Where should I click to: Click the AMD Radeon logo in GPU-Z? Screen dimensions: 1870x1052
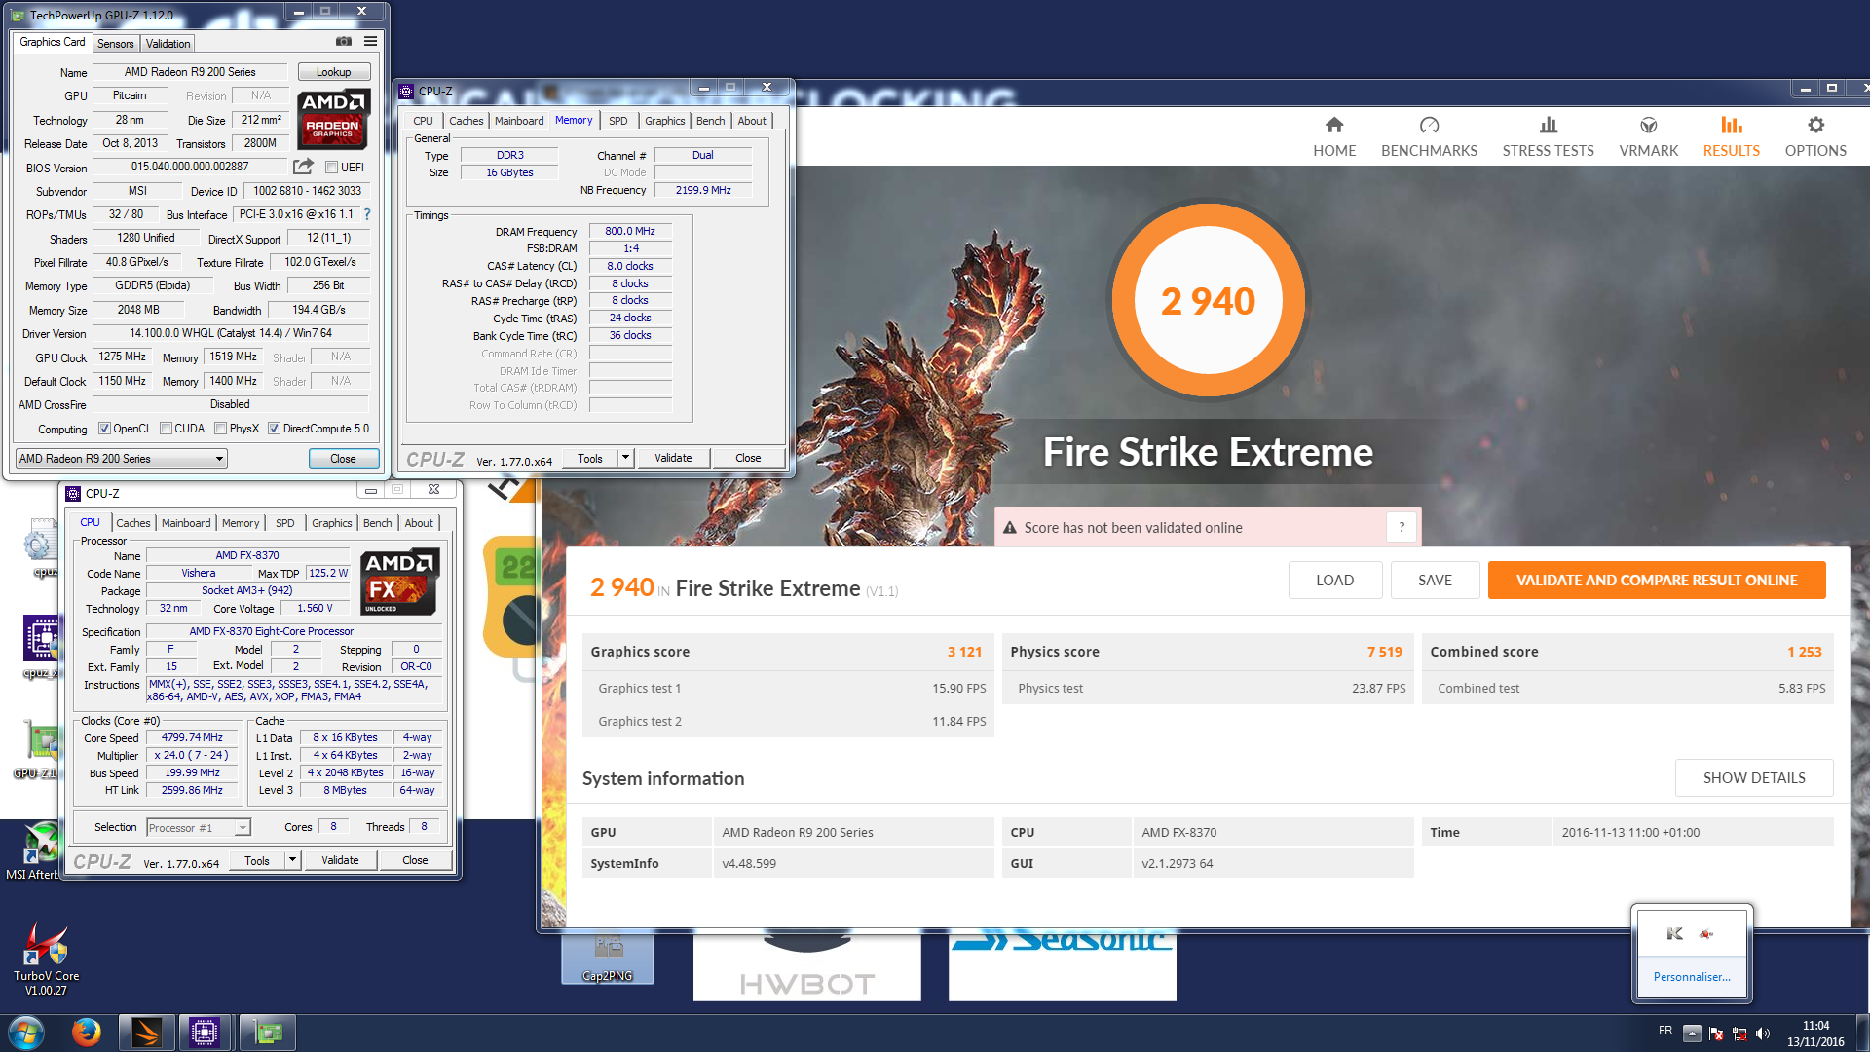click(x=333, y=119)
